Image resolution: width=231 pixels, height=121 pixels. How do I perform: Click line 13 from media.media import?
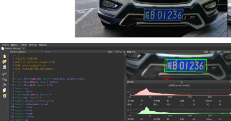(x=33, y=95)
